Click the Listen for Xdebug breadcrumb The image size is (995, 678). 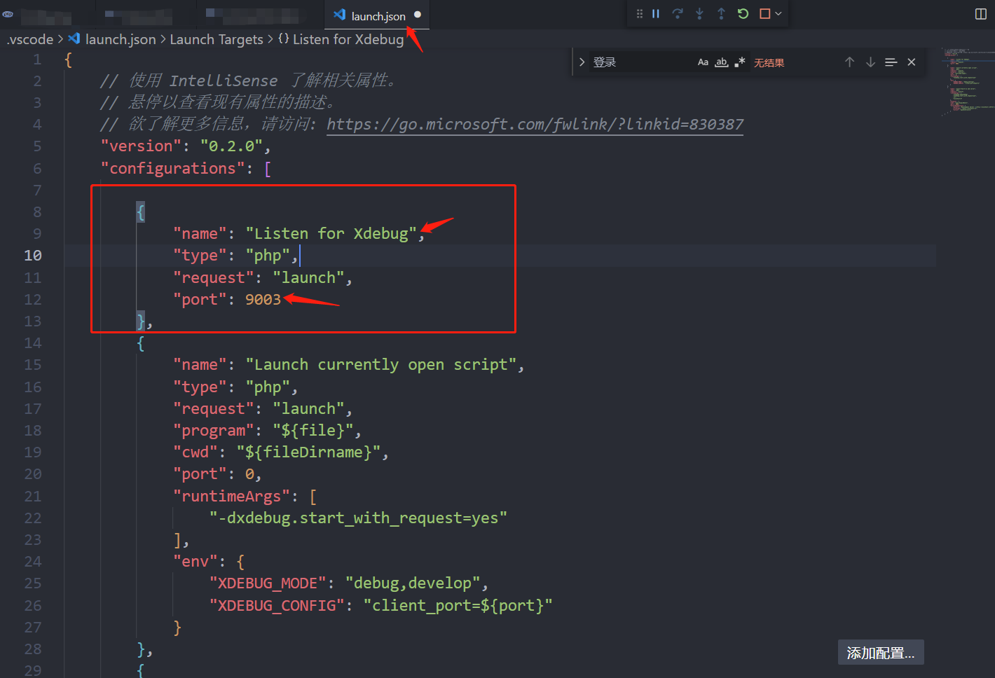348,39
